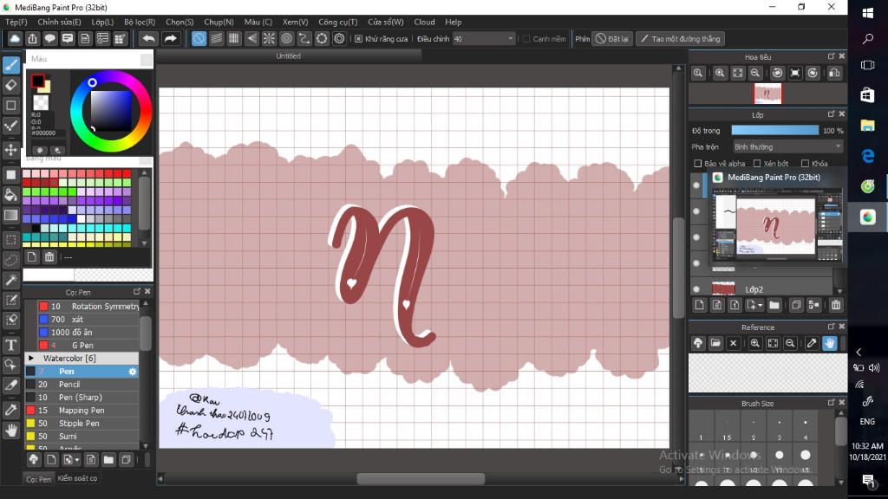Check the Khóa layer option
Screen dimensions: 888x499
805,164
